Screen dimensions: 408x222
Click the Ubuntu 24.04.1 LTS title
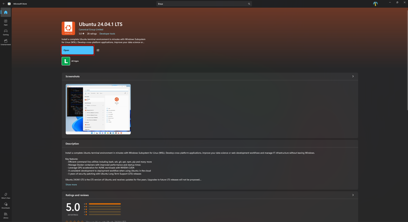click(101, 24)
